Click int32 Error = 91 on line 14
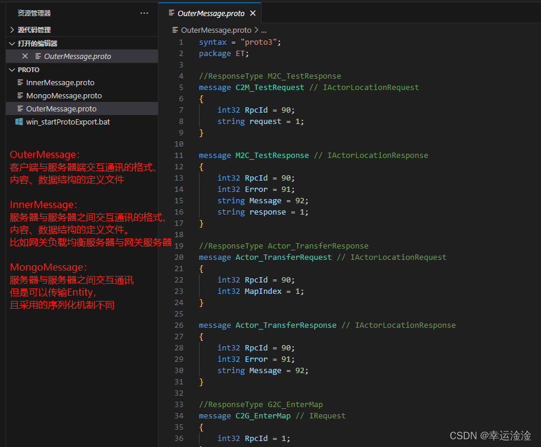Screen dimensions: 541x447 click(256, 189)
